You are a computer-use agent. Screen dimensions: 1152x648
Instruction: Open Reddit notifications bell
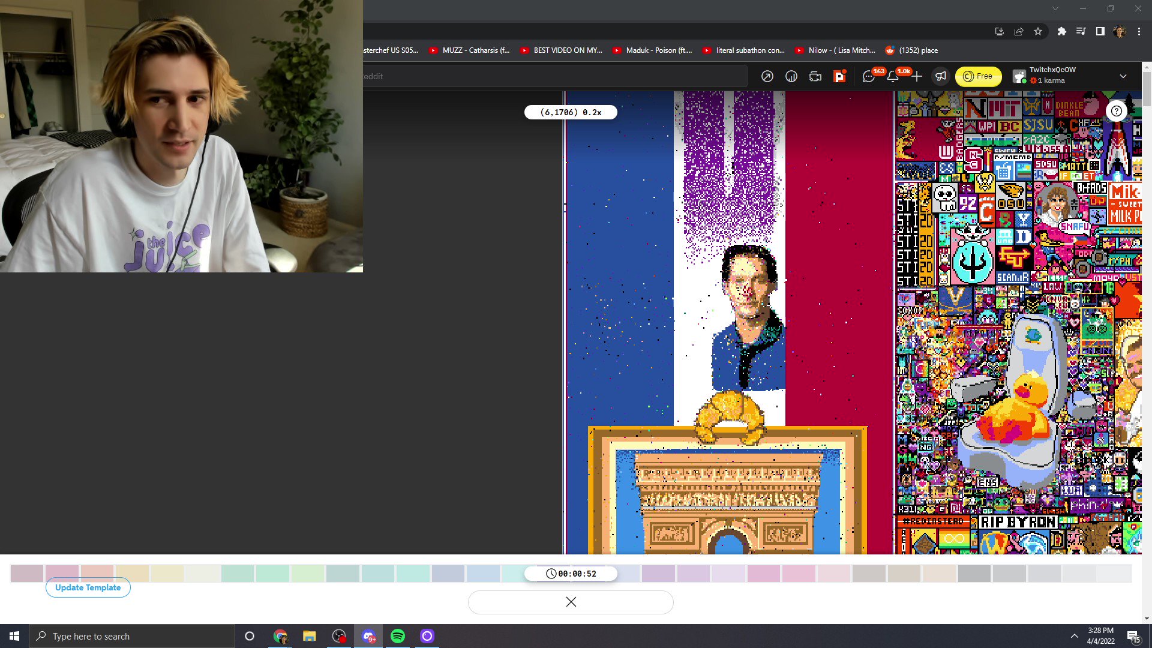(x=893, y=76)
